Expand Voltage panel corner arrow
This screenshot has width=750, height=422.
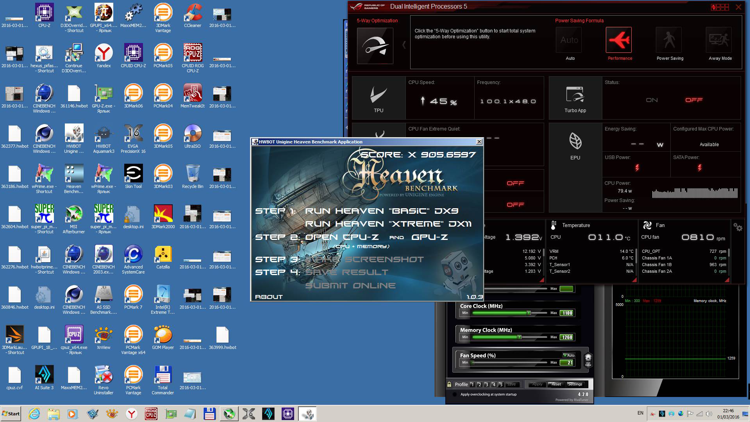point(542,280)
